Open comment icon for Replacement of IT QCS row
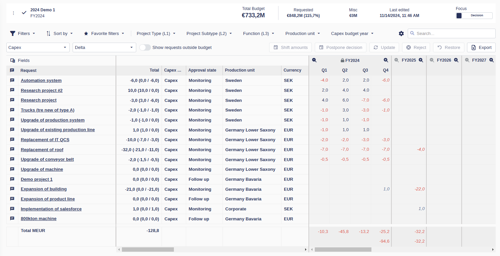The image size is (500, 256). pyautogui.click(x=12, y=139)
